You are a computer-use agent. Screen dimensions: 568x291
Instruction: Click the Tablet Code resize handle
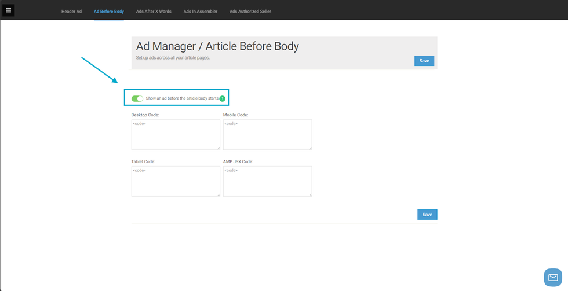[x=218, y=194]
